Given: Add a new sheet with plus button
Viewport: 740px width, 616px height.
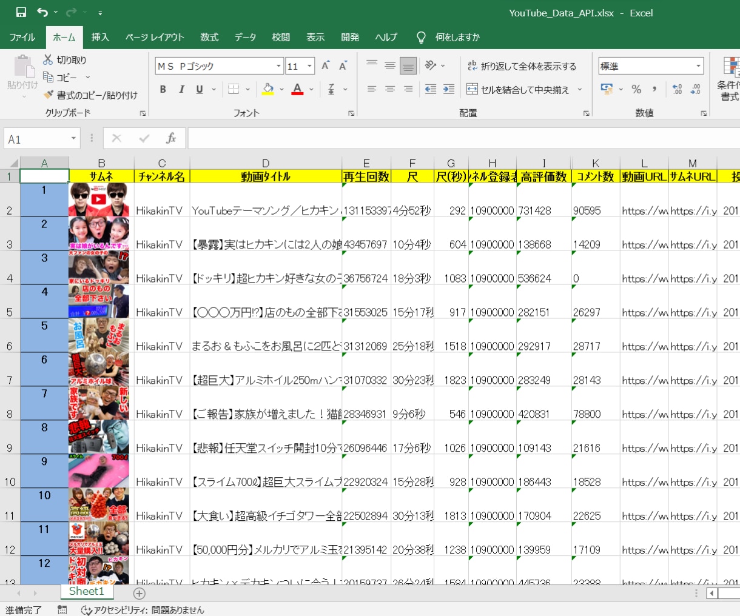Looking at the screenshot, I should point(140,594).
